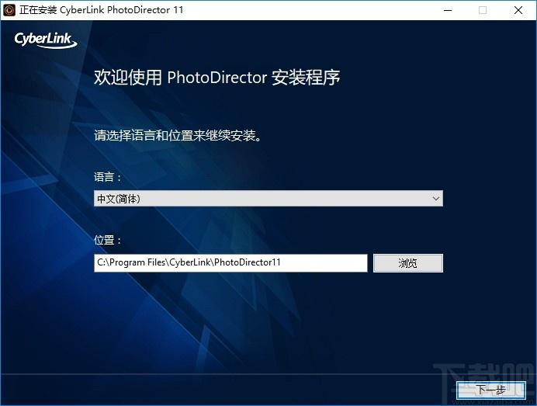Click the 浏览 browse button
The image size is (537, 406).
408,263
